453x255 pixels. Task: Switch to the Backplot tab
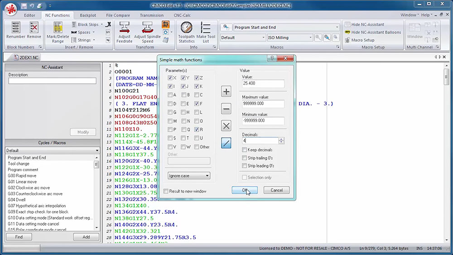coord(88,15)
